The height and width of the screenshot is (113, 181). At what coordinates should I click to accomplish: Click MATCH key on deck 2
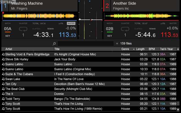[110, 23]
